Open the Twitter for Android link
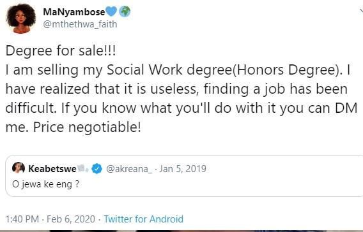363x232 pixels. tap(144, 219)
